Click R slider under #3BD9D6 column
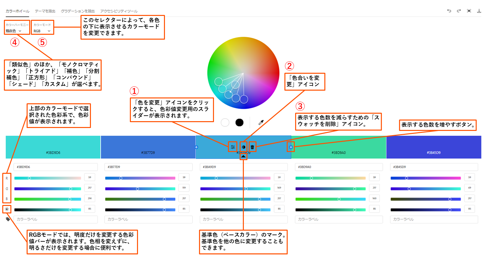 point(48,178)
